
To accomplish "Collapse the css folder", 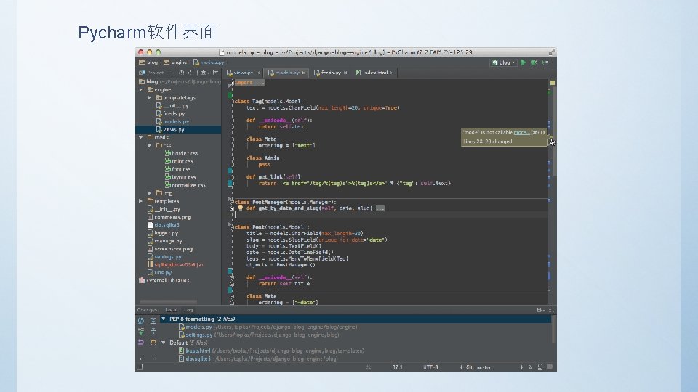I will [x=150, y=146].
